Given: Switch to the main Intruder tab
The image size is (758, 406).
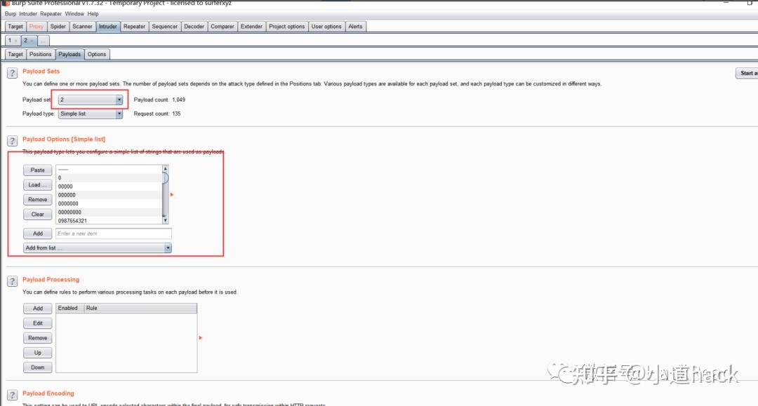Looking at the screenshot, I should (108, 27).
